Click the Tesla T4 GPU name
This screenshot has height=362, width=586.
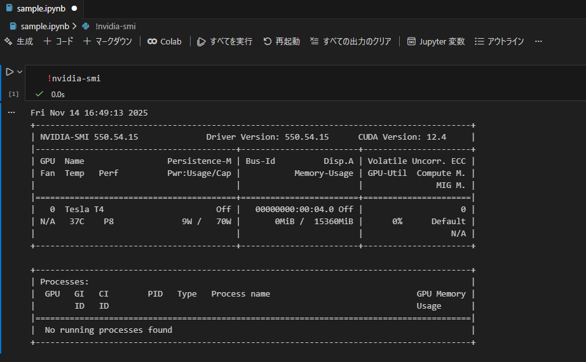click(x=84, y=209)
